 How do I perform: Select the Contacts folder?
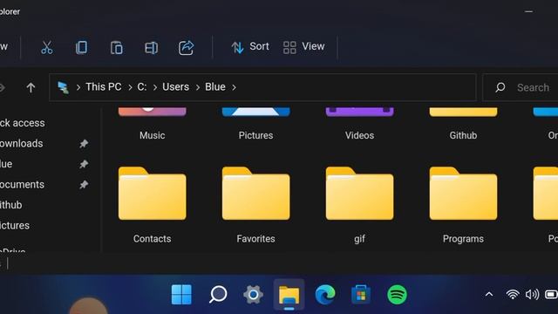click(152, 205)
